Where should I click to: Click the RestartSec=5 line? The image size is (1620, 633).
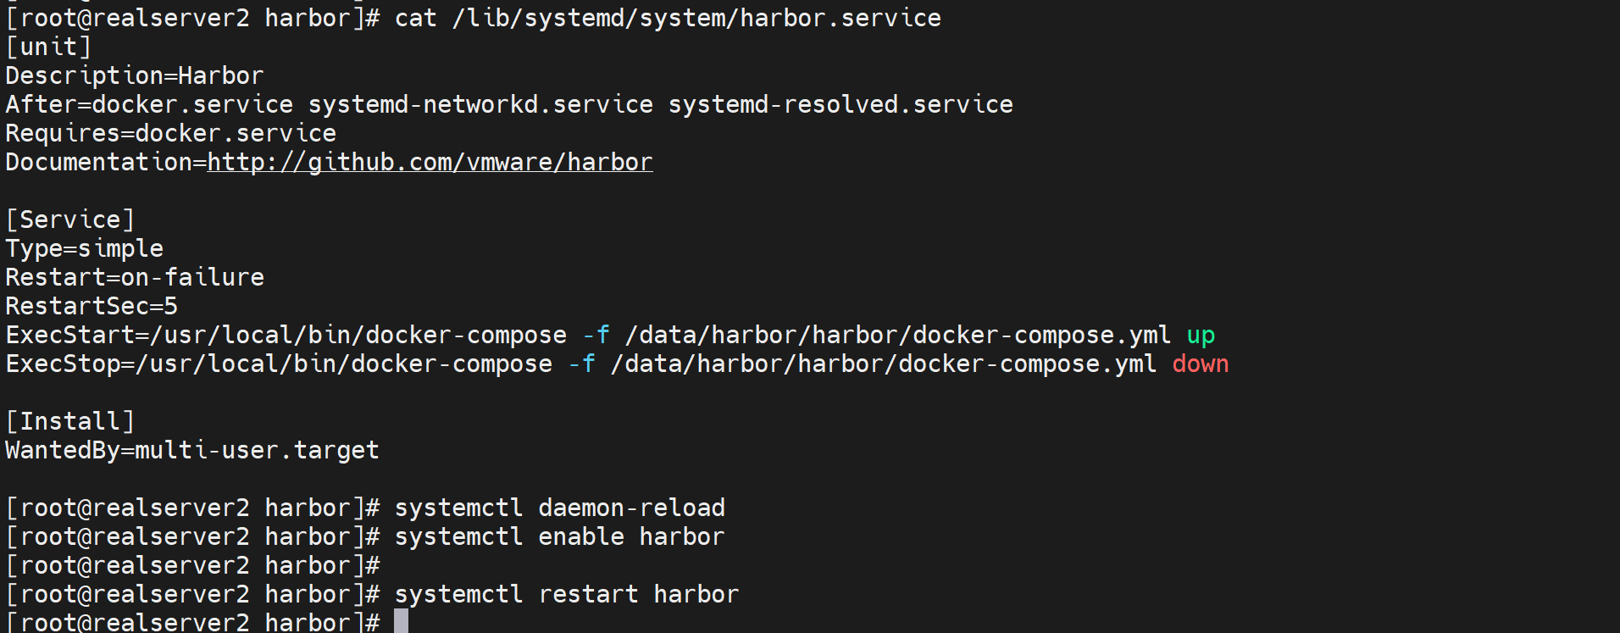[x=92, y=306]
